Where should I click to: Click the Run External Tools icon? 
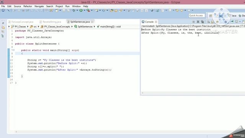tap(88, 10)
